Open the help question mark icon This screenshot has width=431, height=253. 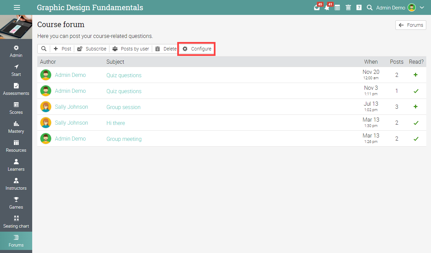359,7
